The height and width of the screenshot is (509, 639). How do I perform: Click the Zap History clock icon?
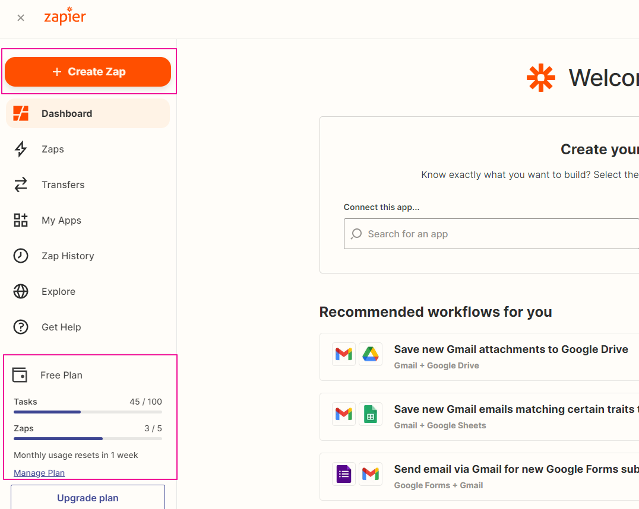[x=21, y=256]
